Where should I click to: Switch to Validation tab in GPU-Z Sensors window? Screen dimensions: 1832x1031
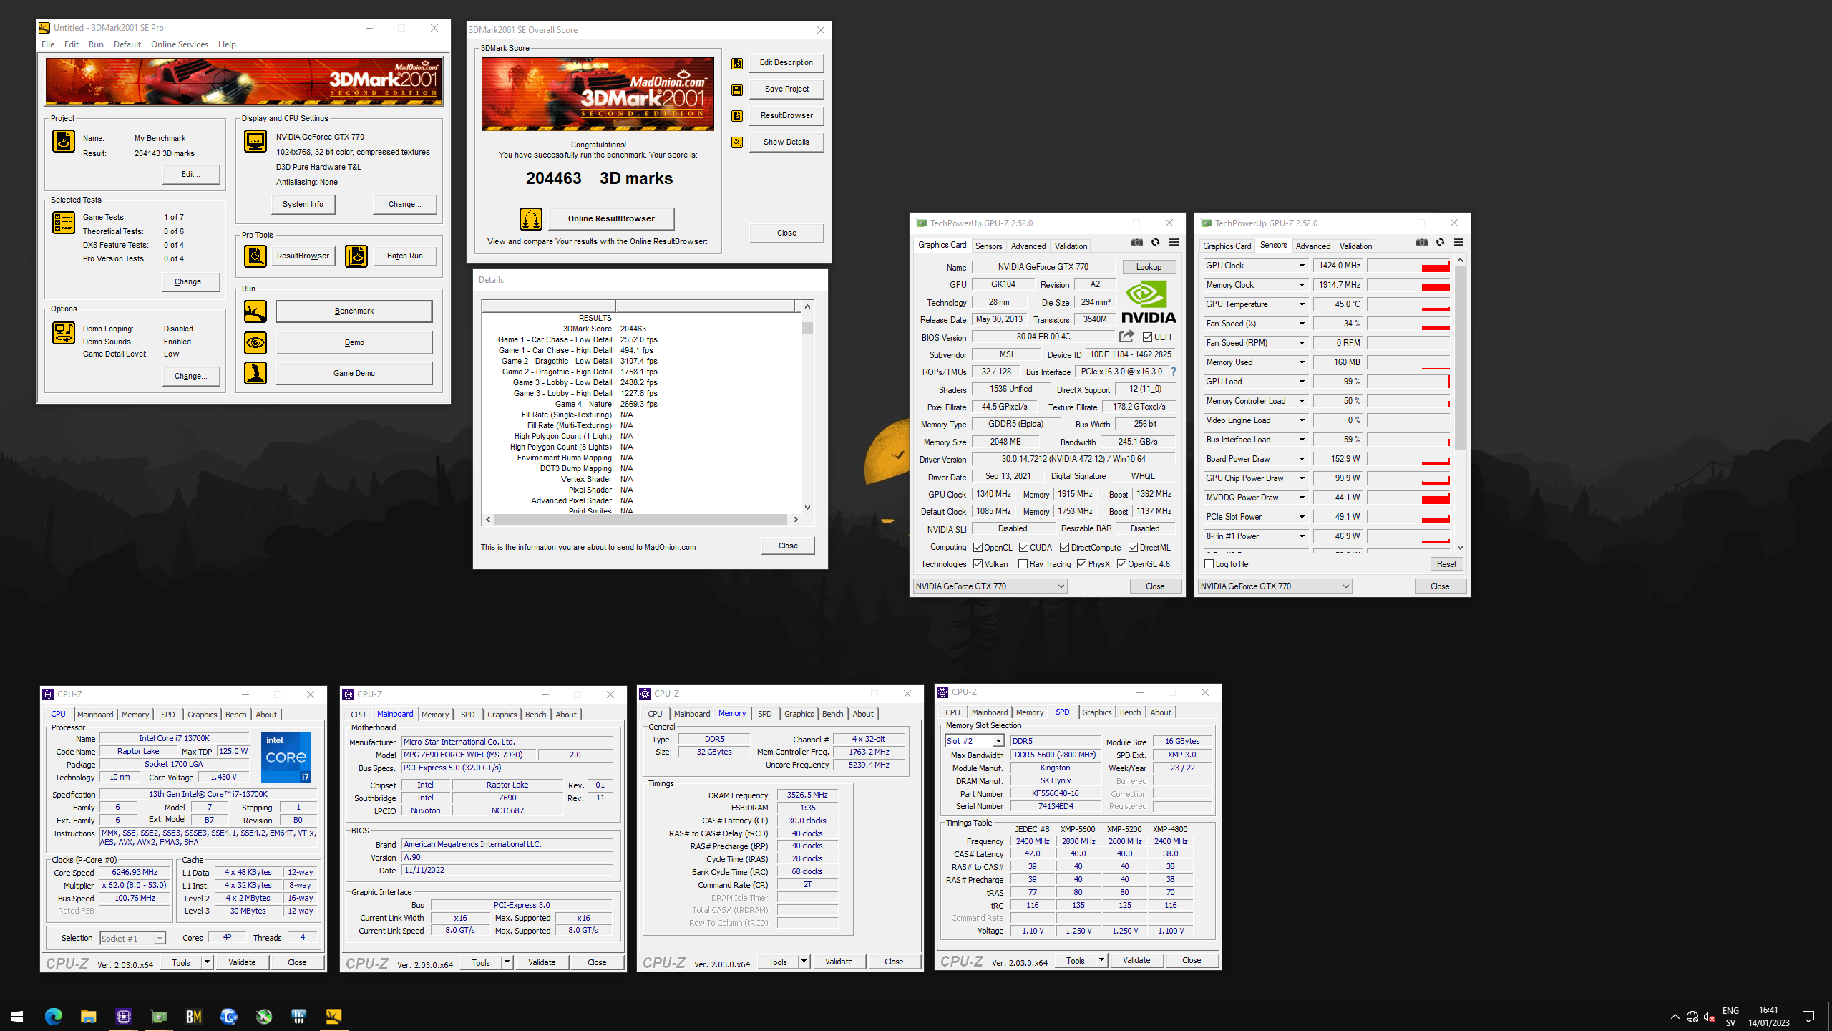(1355, 246)
